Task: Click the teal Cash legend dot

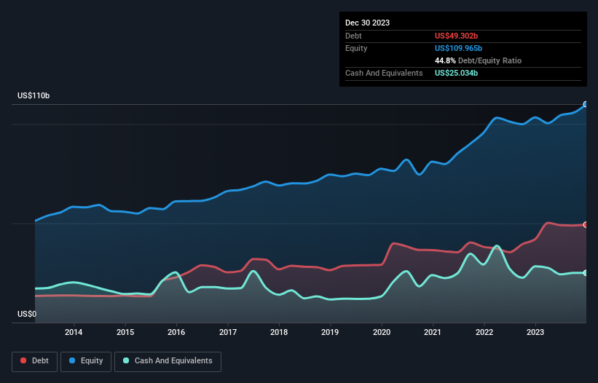Action: (126, 360)
